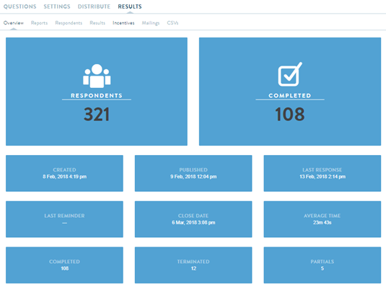Open the Overview sub-tab
The height and width of the screenshot is (287, 386).
click(x=14, y=23)
